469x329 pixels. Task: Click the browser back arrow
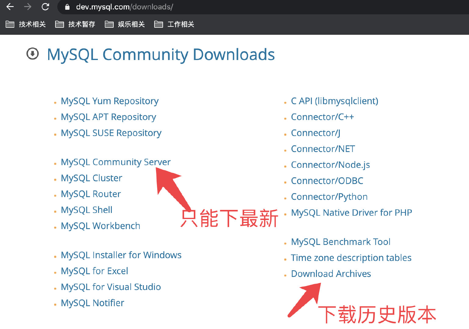click(10, 7)
